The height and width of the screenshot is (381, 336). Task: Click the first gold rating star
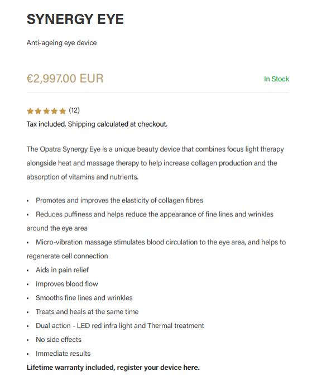(30, 111)
